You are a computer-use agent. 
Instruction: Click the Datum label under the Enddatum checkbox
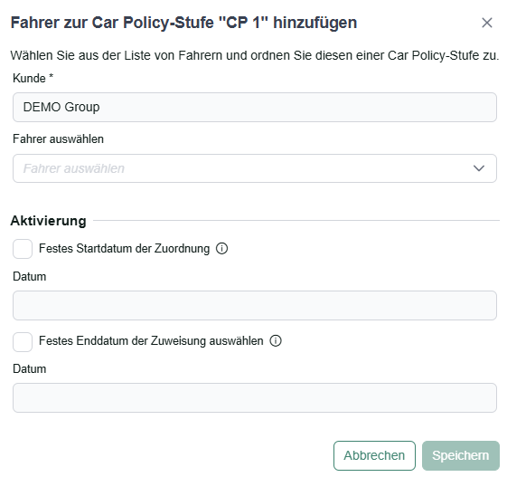pyautogui.click(x=30, y=369)
